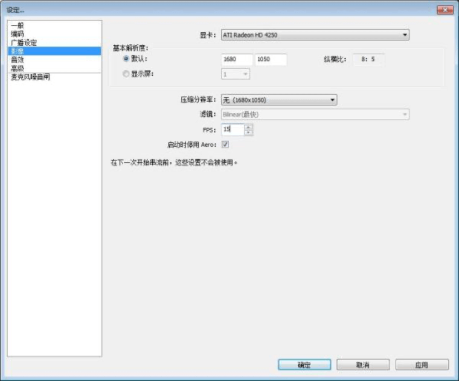Go to the 高级 settings page
The width and height of the screenshot is (459, 381).
17,68
